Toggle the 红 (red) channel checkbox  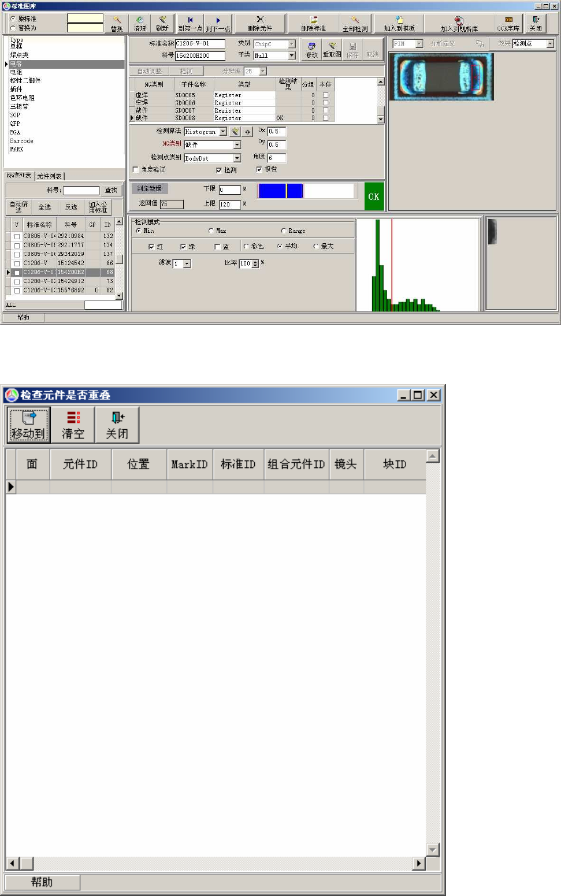(151, 247)
